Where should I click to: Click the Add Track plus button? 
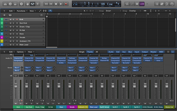pos(4,15)
